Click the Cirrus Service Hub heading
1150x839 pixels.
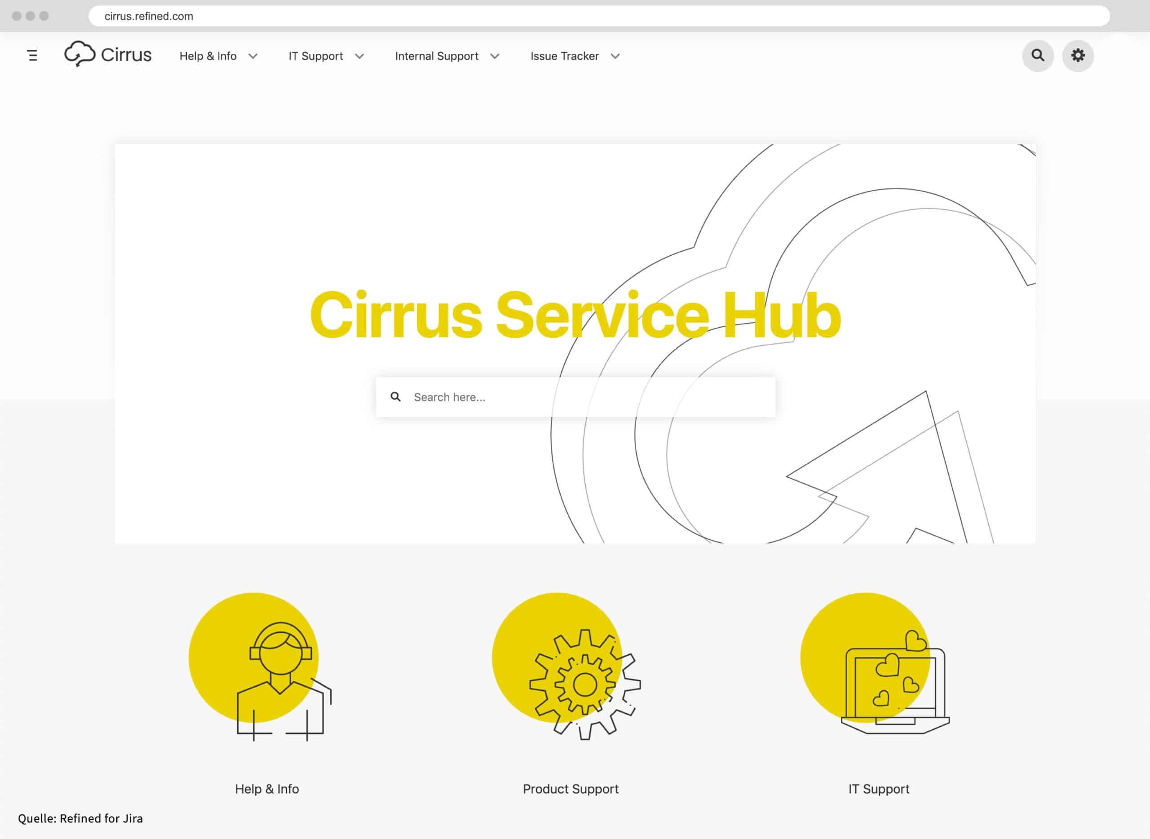(575, 315)
